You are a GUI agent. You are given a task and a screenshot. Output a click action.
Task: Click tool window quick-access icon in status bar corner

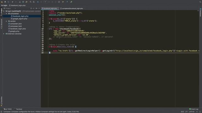click(1, 112)
